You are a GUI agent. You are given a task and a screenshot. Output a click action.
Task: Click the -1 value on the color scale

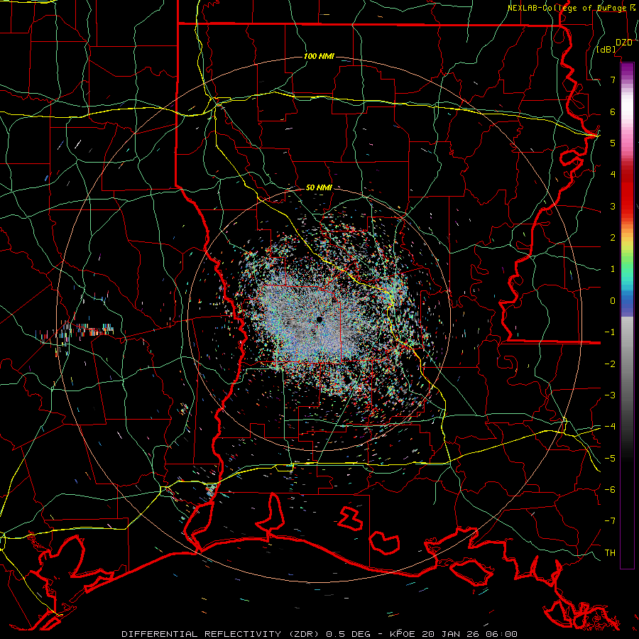tap(610, 332)
